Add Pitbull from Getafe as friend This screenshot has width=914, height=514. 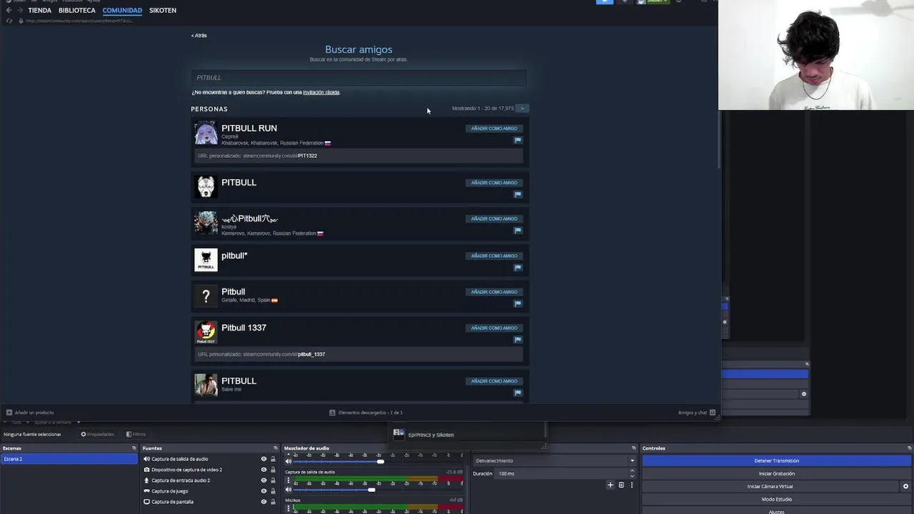(494, 292)
